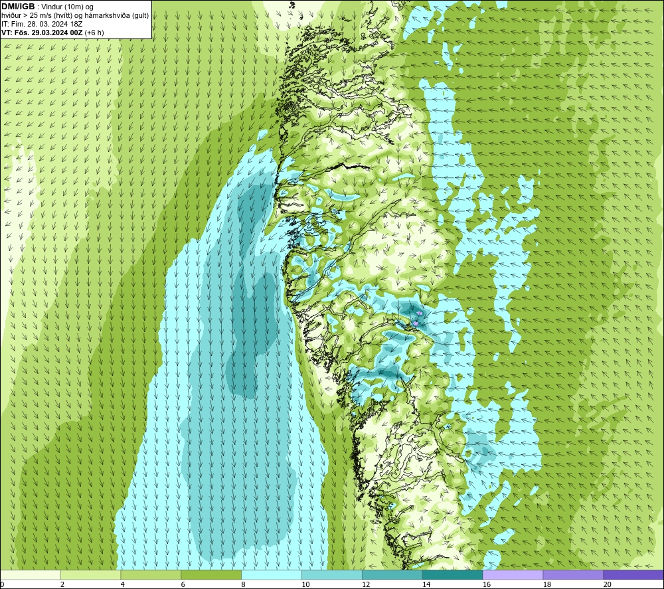Click the legend scale value 6
664x589 pixels.
pyautogui.click(x=183, y=584)
